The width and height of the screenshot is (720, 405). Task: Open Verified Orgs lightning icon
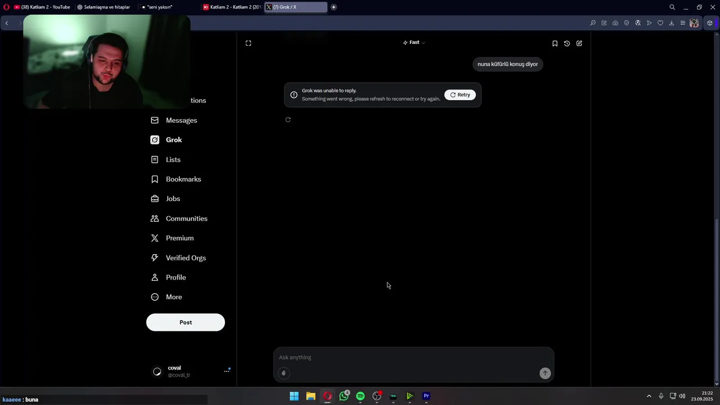155,258
